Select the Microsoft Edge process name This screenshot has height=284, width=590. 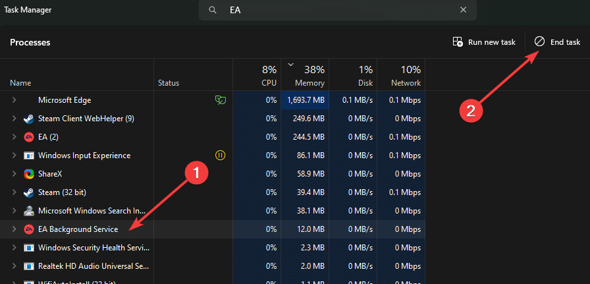tap(65, 100)
